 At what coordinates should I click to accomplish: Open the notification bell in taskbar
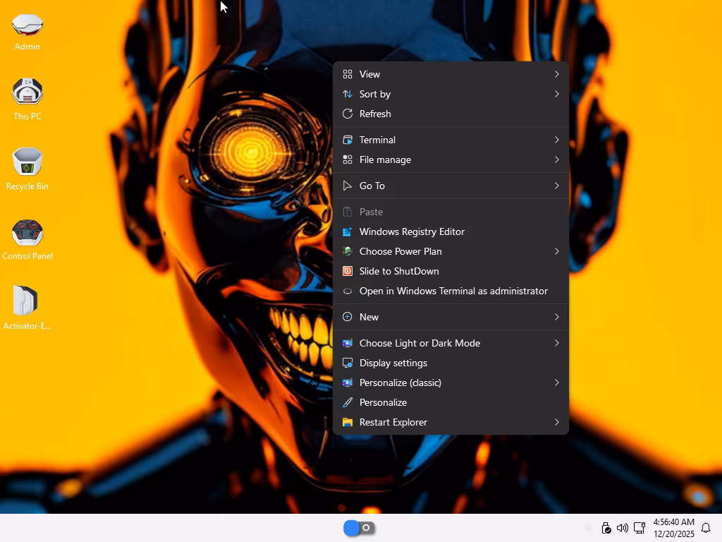705,528
